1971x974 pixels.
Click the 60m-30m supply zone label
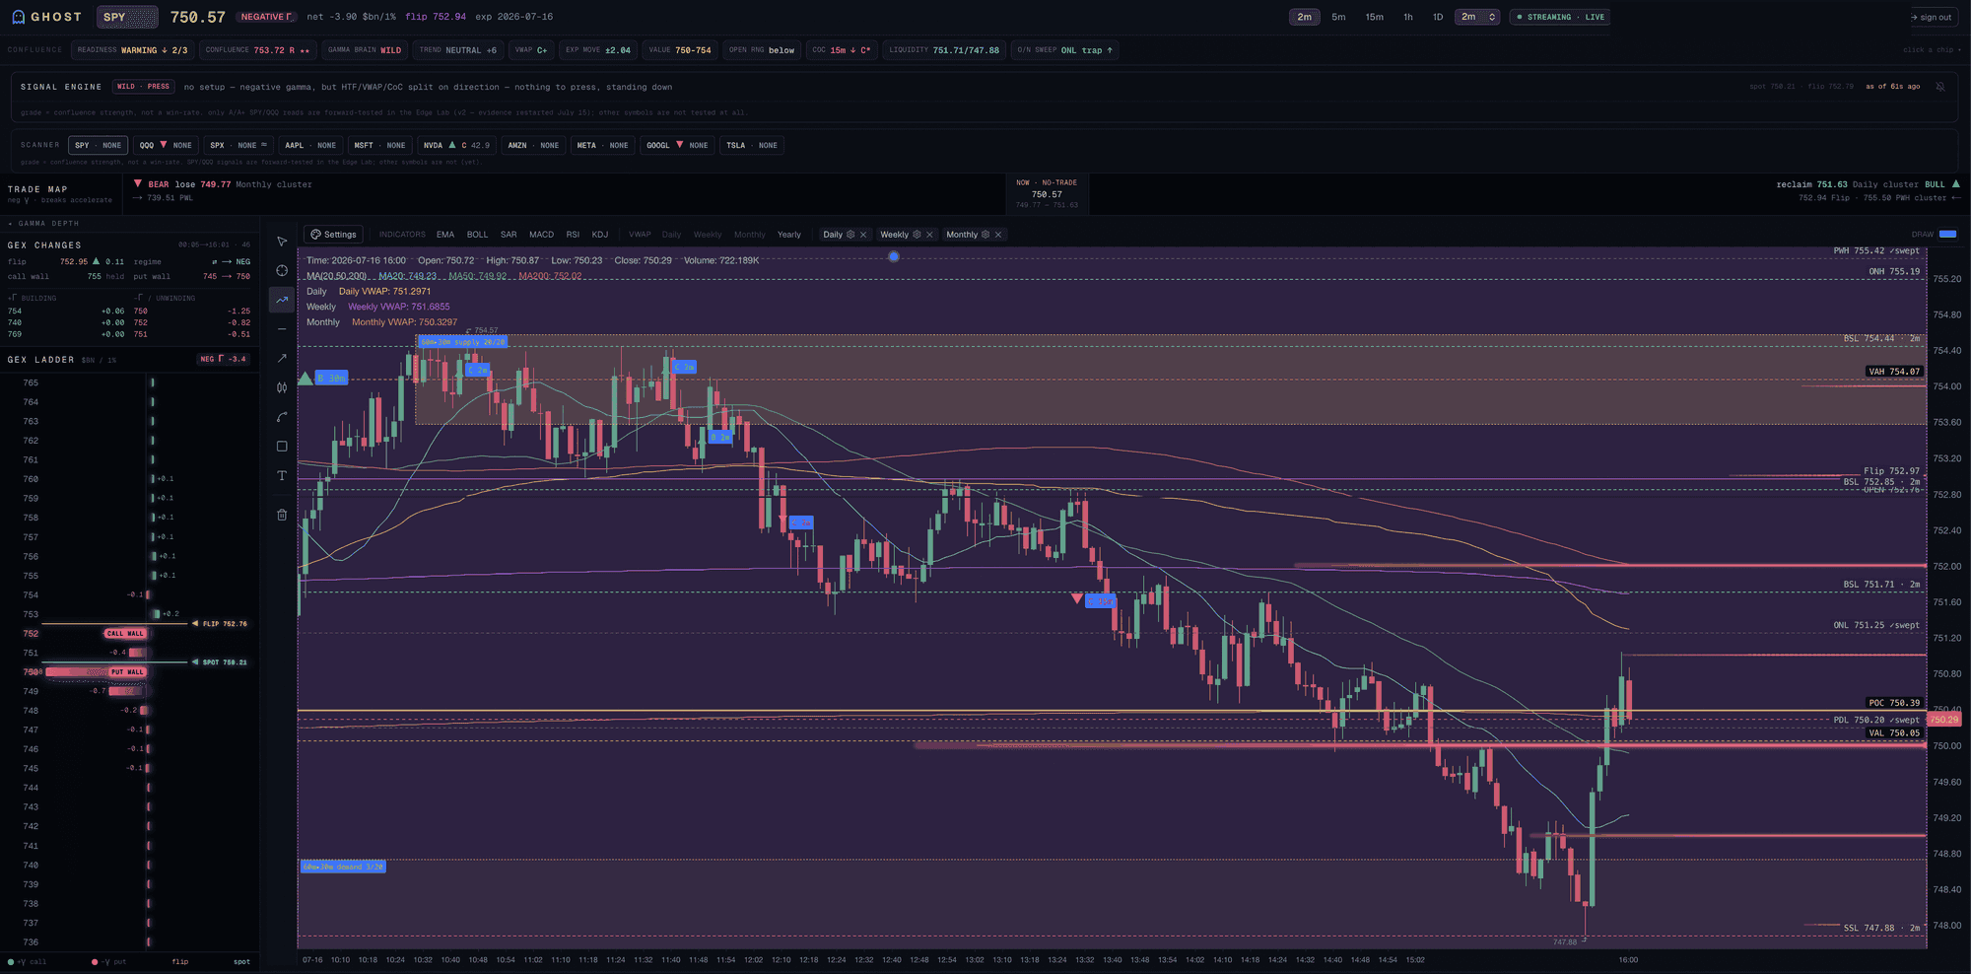(463, 342)
